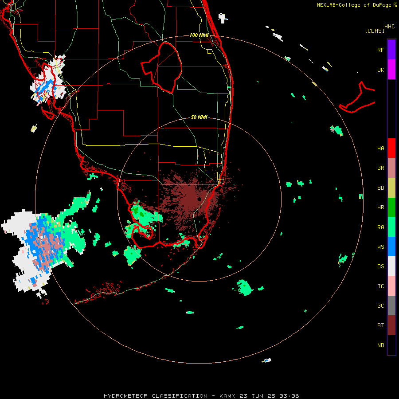Click the GR legend label
This screenshot has width=399, height=399.
[x=380, y=168]
